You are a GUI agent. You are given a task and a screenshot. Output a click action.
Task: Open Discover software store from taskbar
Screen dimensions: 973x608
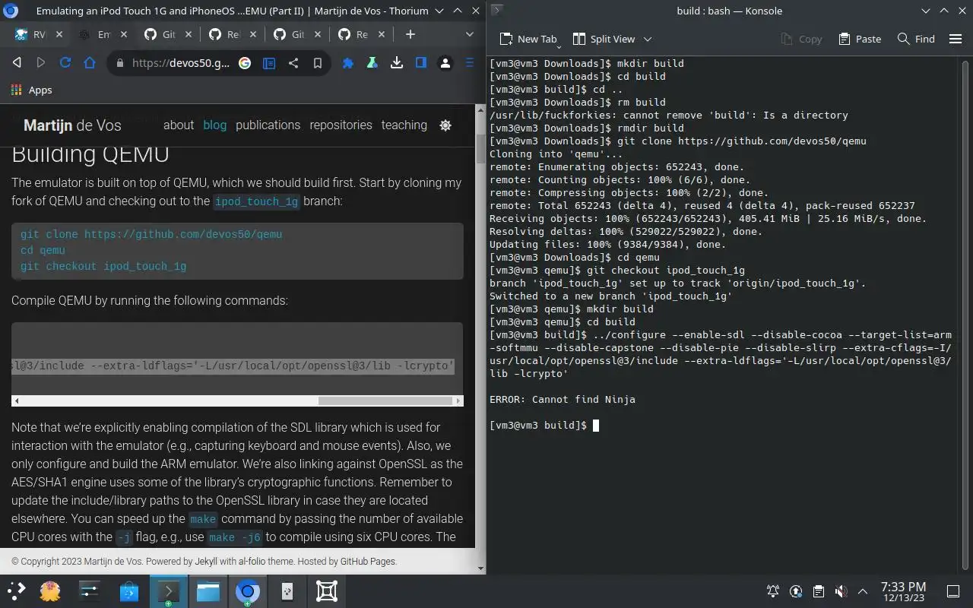click(129, 591)
